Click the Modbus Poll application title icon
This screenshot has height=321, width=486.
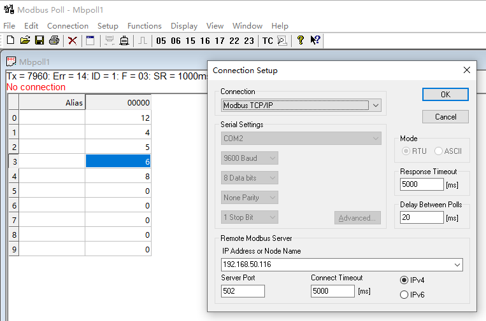(9, 10)
